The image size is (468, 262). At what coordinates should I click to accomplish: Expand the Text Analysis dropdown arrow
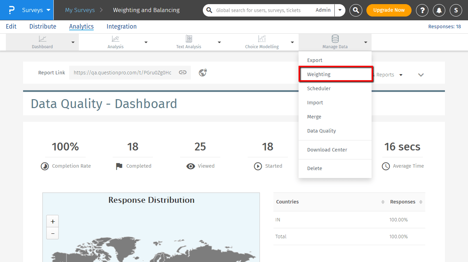tap(219, 42)
